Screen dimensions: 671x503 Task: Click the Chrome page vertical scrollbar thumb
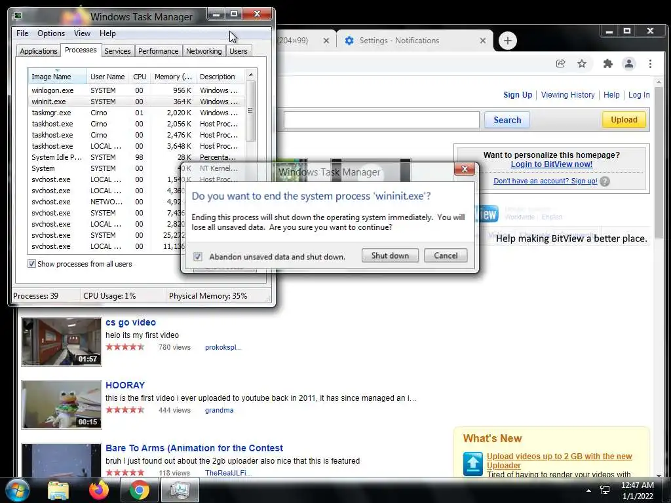pos(659,162)
